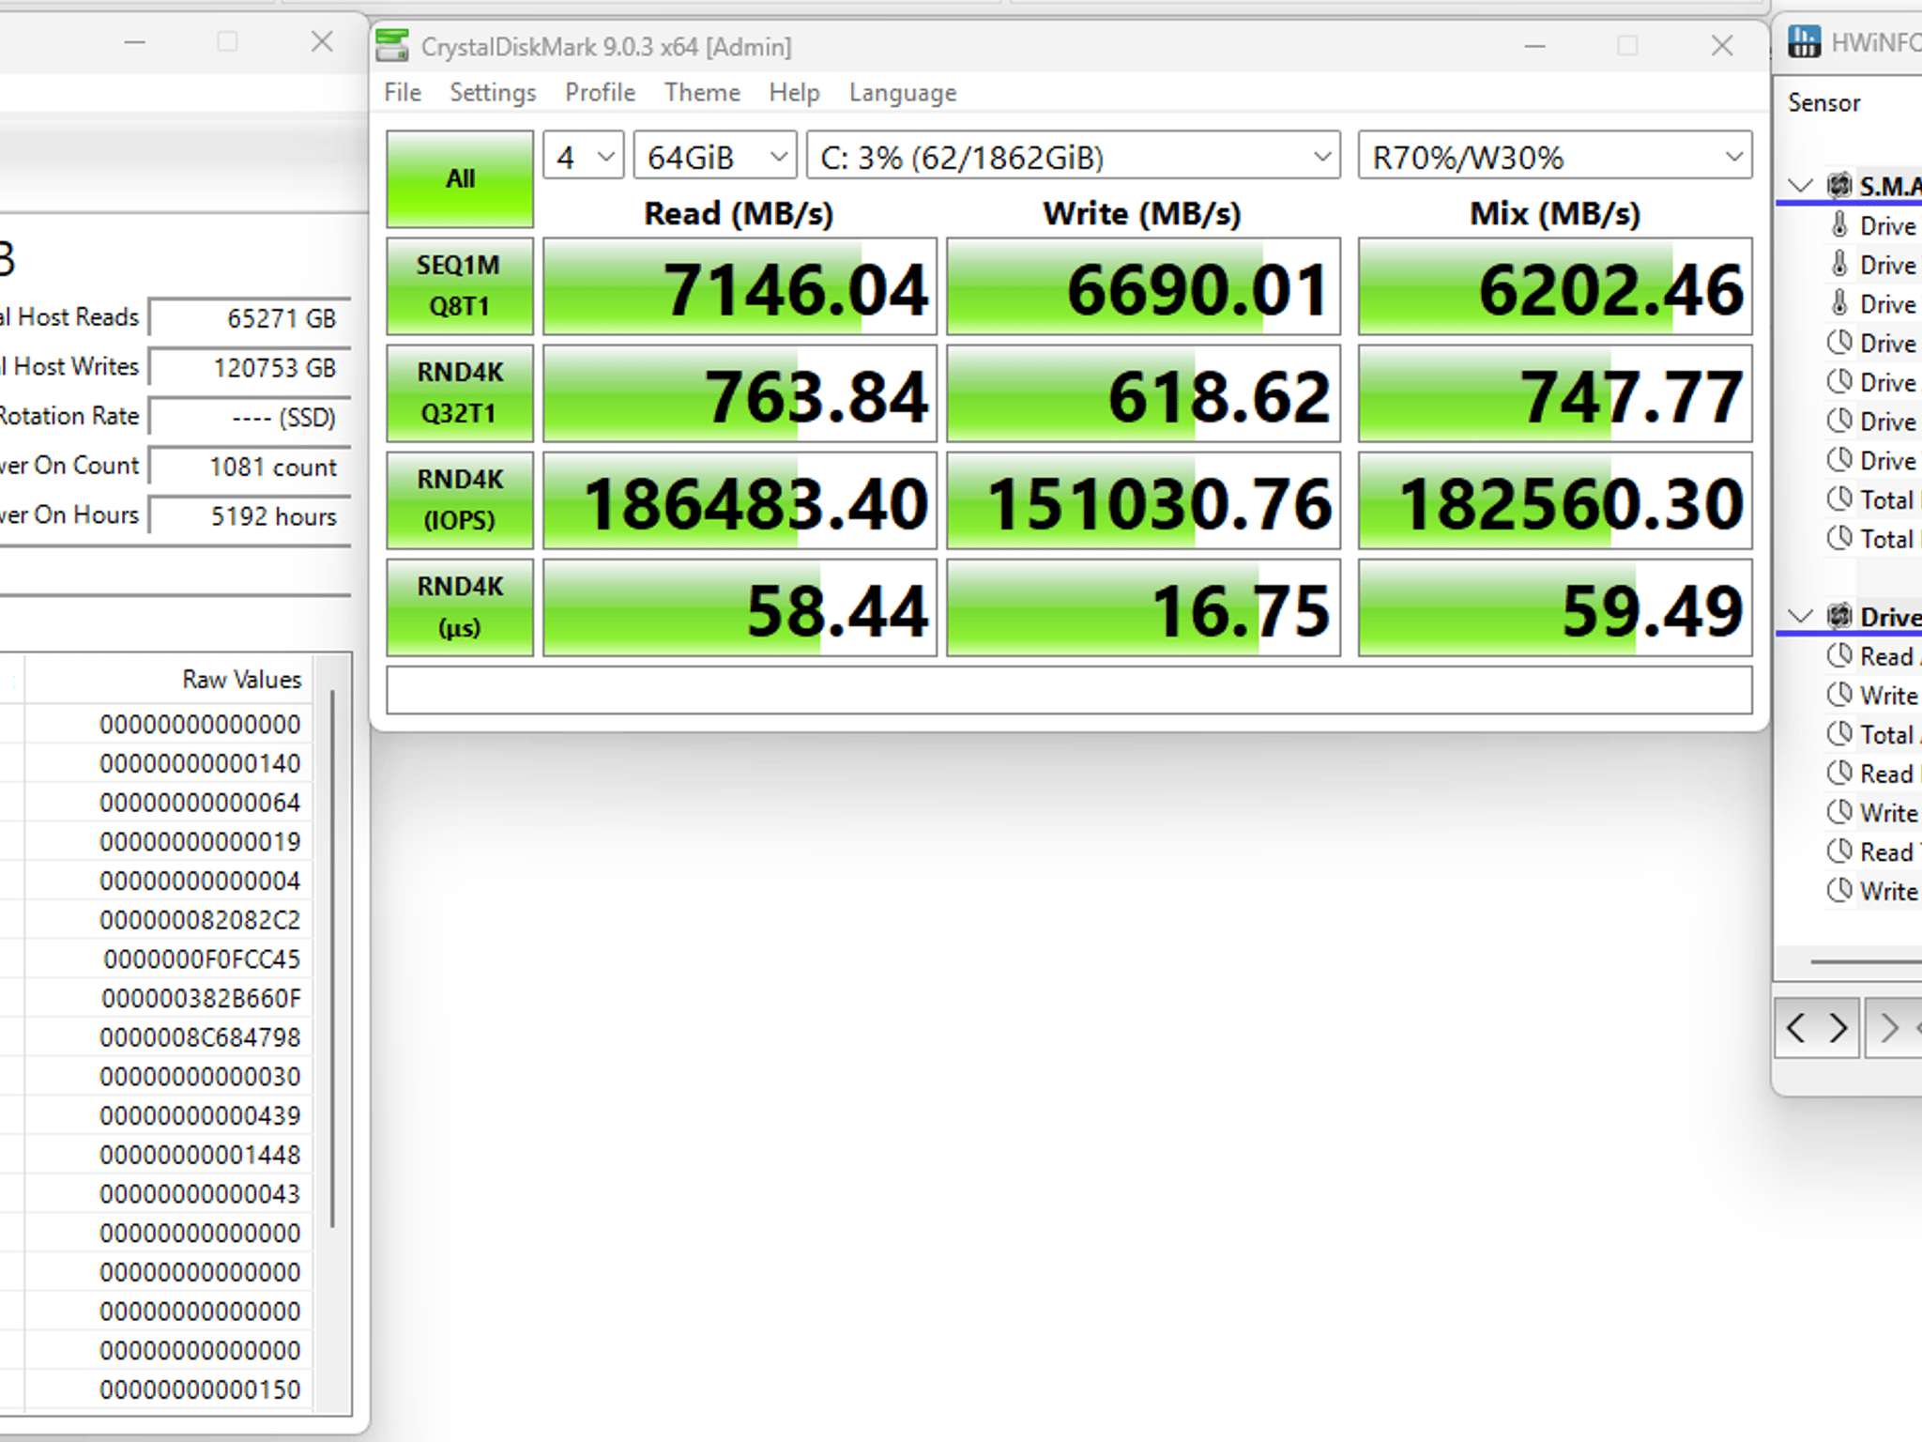This screenshot has width=1922, height=1442.
Task: Click the SEQ1M write result 6690.01
Action: tap(1143, 286)
